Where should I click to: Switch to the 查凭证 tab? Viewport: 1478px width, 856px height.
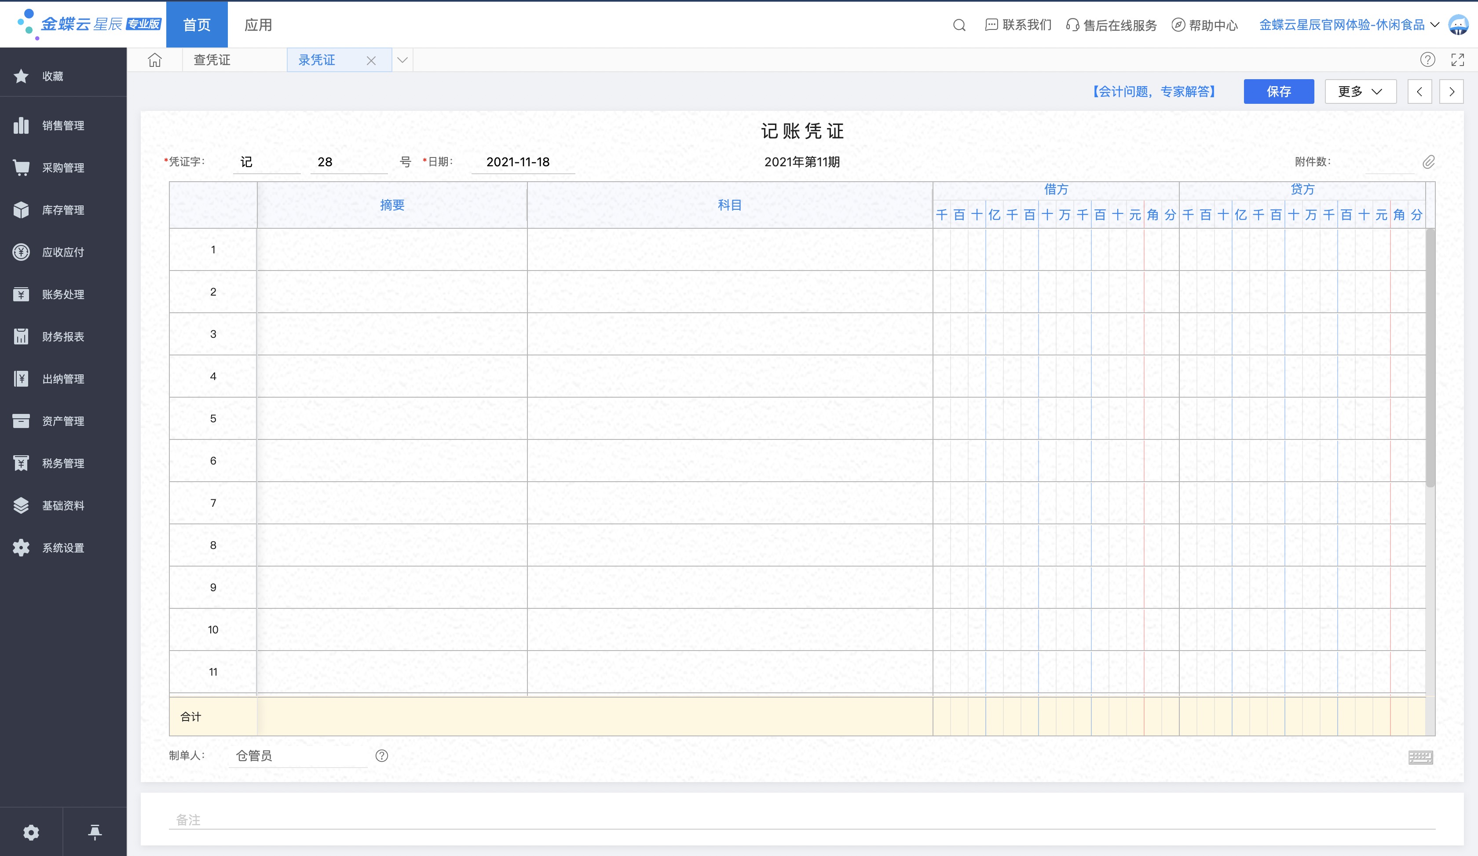(x=212, y=60)
